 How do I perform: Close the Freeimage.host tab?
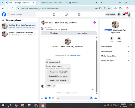65,3
